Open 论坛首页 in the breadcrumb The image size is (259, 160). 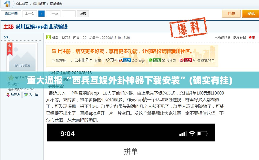pos(22,4)
